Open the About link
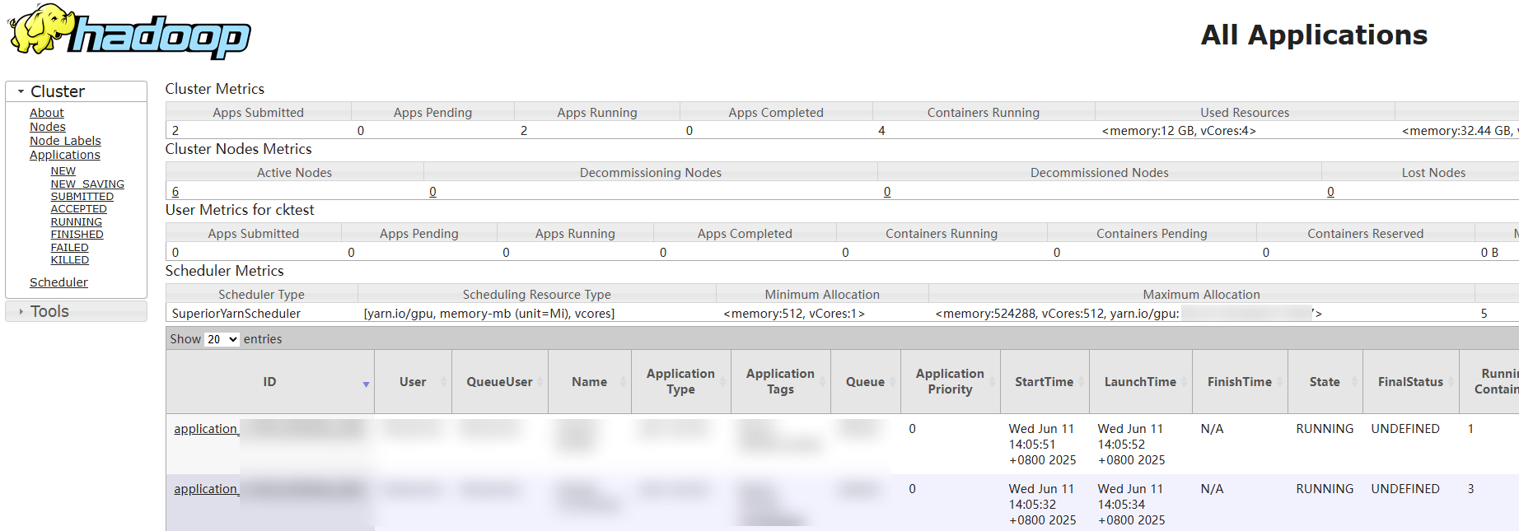The width and height of the screenshot is (1519, 531). (47, 113)
